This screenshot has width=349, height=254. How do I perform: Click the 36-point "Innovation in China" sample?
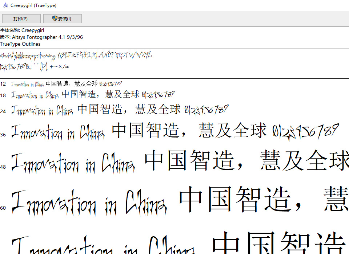tap(58, 132)
